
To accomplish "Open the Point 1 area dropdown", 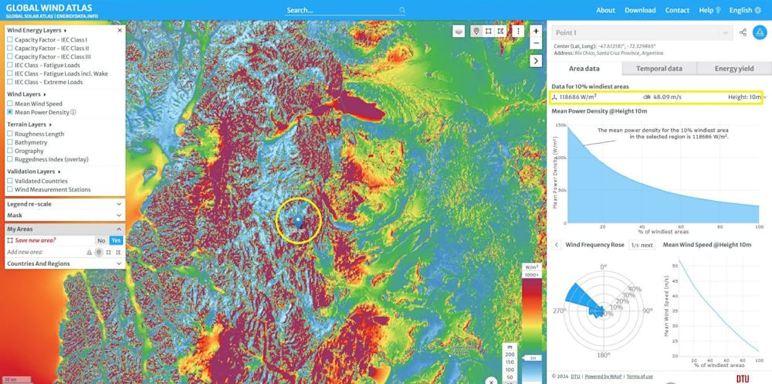I will click(642, 33).
